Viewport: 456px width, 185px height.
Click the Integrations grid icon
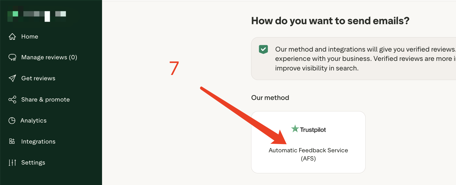[x=12, y=141]
